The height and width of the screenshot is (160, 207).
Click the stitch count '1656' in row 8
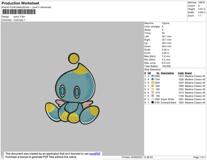(157, 99)
